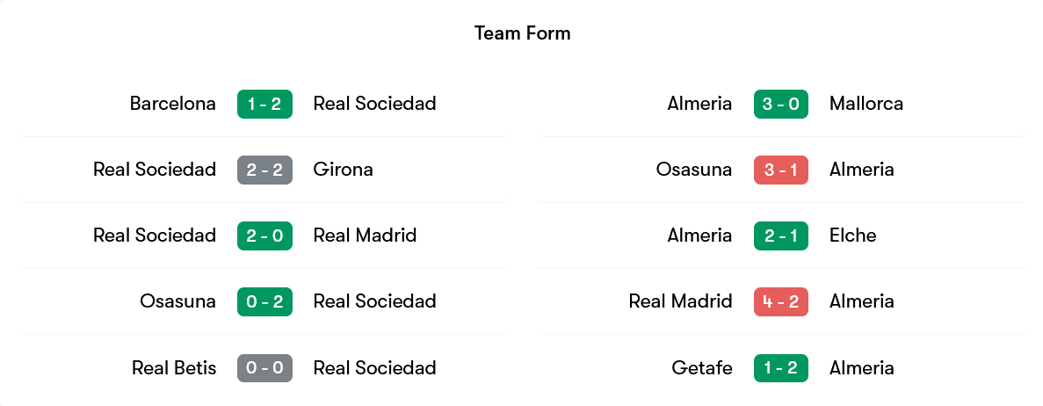
Task: Select the Elche team link
Action: click(852, 236)
